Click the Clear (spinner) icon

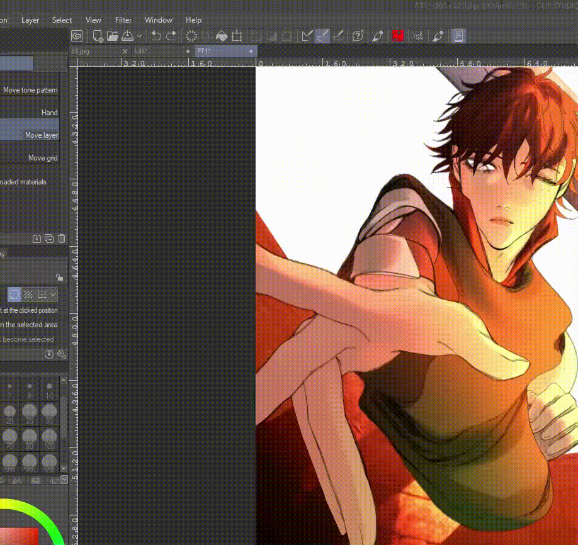191,36
